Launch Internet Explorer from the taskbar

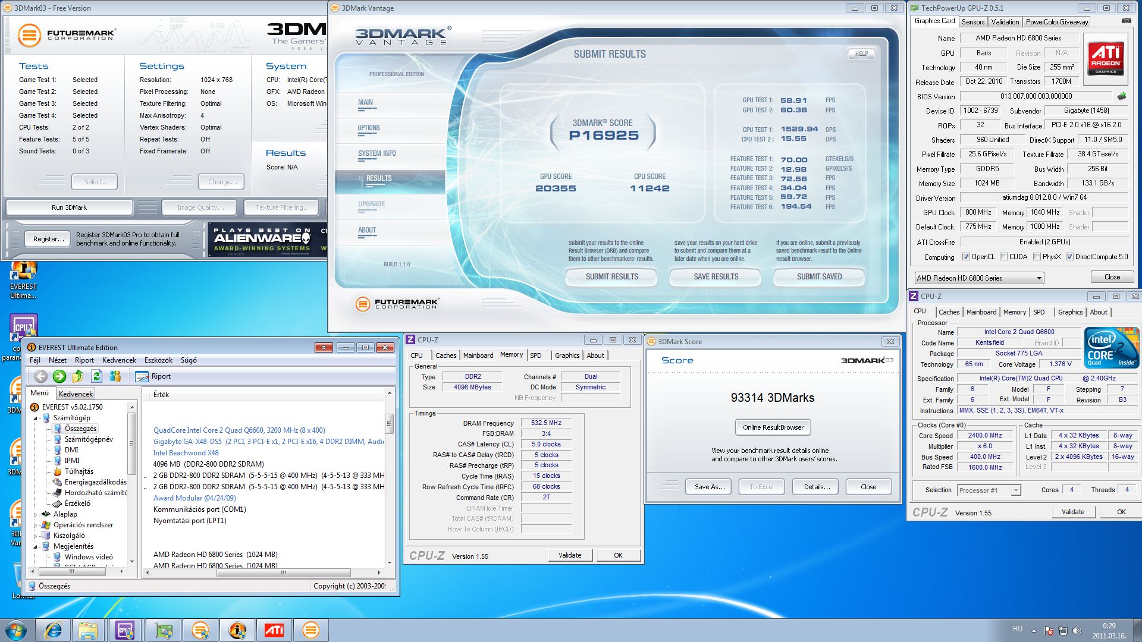[x=53, y=630]
